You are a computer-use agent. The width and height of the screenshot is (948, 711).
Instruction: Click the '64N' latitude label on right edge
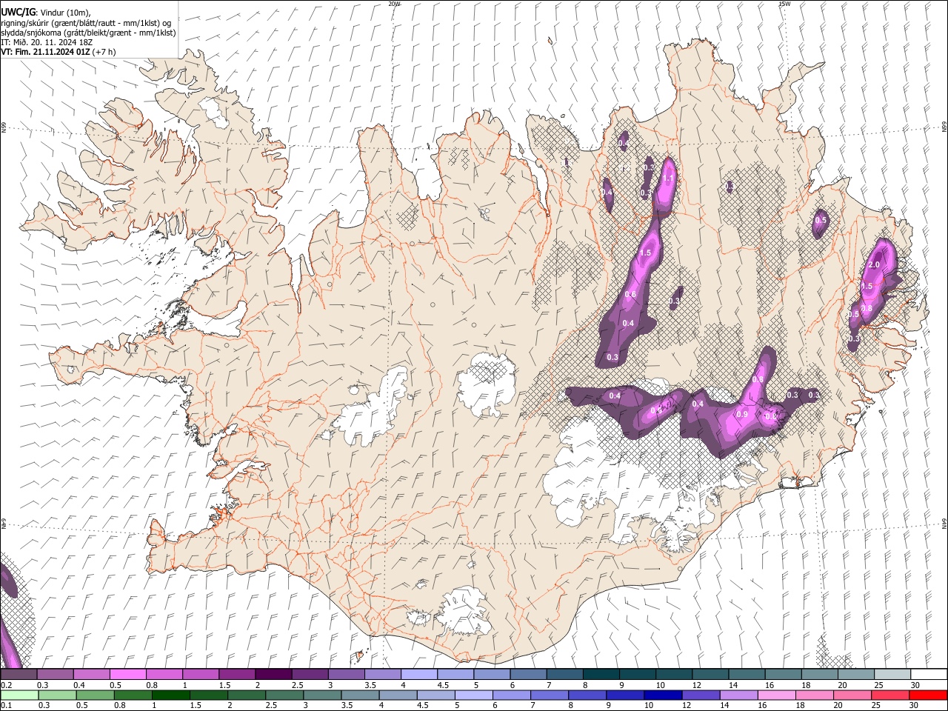click(x=944, y=523)
